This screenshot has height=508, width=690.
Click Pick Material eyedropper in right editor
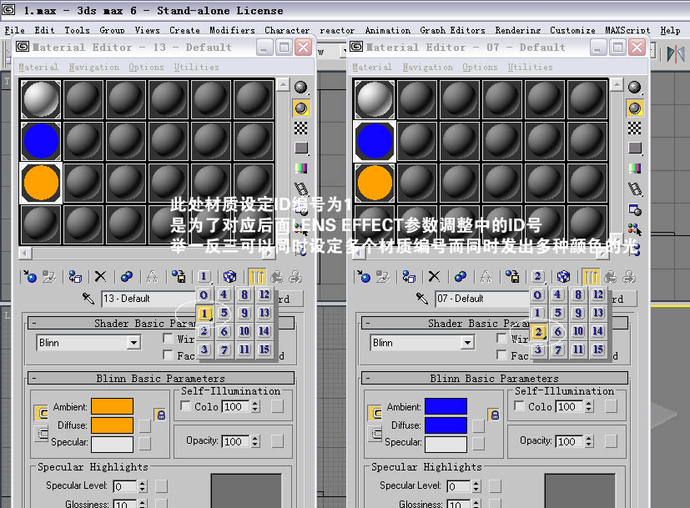pyautogui.click(x=421, y=298)
